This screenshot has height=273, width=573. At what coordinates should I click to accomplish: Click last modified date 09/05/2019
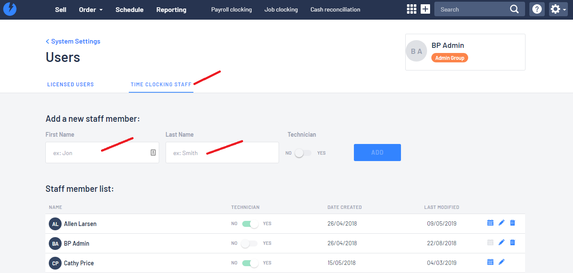point(442,223)
